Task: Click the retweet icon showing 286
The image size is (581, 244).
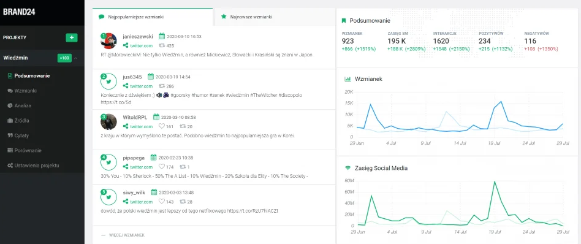Action: click(162, 86)
